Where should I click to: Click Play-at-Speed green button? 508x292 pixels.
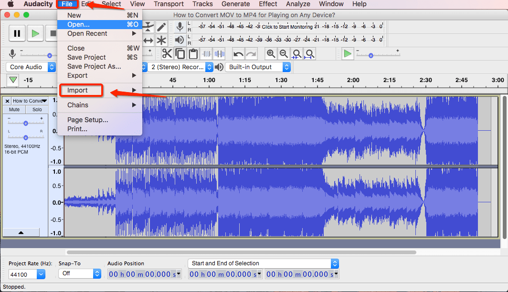[x=347, y=53]
